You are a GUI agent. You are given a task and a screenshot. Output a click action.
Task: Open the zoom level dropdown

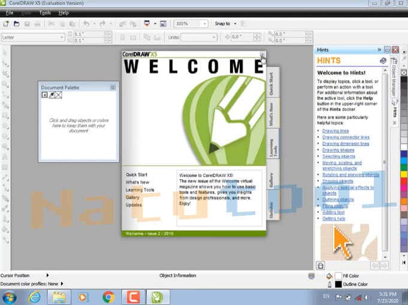click(x=204, y=24)
